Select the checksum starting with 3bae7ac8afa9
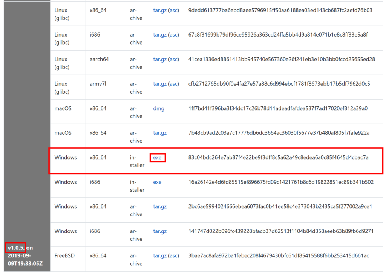Image resolution: width=386 pixels, height=272 pixels. (279, 255)
